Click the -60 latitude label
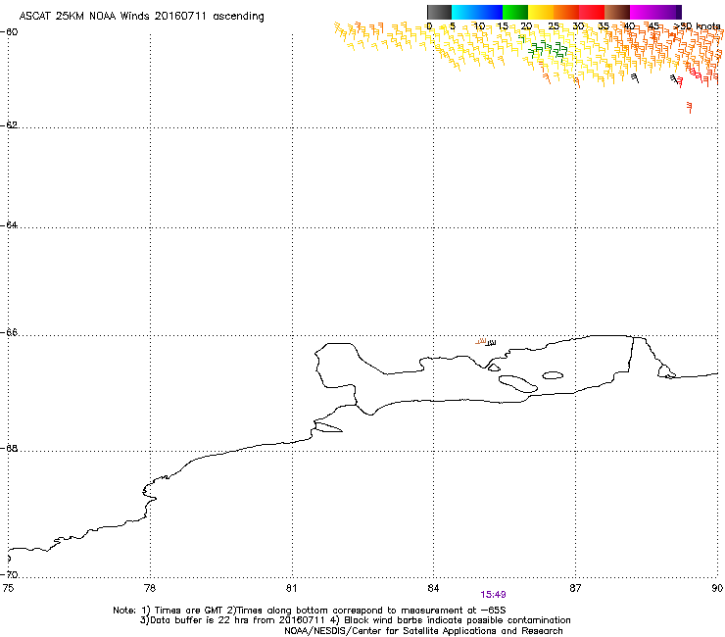The width and height of the screenshot is (725, 637). click(9, 32)
